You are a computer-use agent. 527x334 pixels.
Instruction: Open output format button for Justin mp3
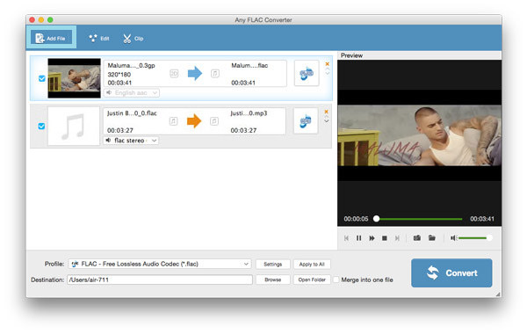coord(305,121)
